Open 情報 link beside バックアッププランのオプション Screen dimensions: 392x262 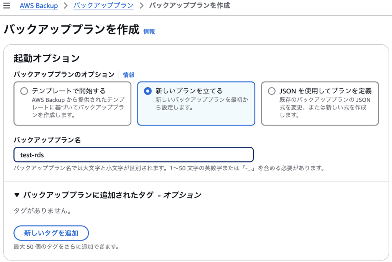129,75
